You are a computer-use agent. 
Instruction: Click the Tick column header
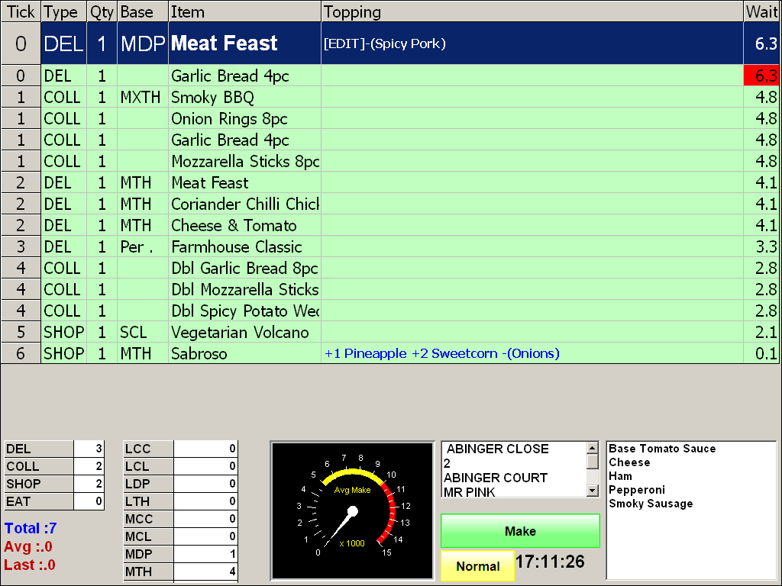point(21,11)
